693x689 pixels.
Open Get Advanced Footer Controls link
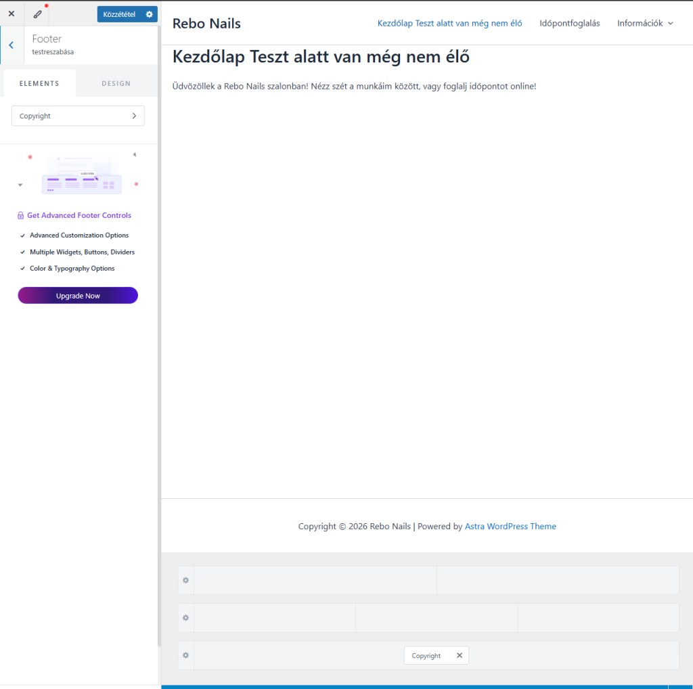click(x=79, y=215)
